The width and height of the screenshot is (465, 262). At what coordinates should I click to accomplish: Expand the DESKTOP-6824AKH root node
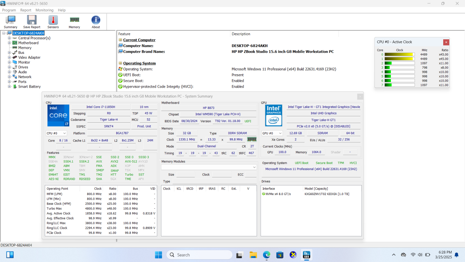tap(4, 33)
